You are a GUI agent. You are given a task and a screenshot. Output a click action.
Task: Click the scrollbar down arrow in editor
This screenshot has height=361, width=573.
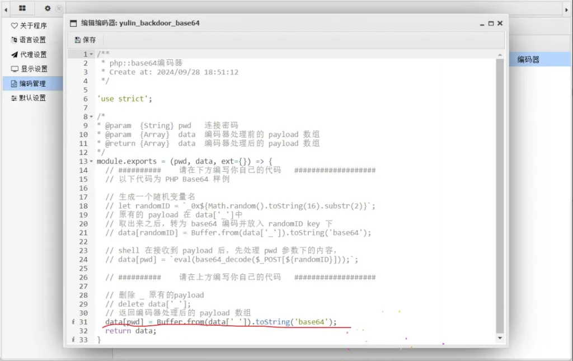click(x=500, y=338)
